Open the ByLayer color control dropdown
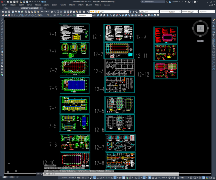The image size is (216, 180). (x=149, y=12)
